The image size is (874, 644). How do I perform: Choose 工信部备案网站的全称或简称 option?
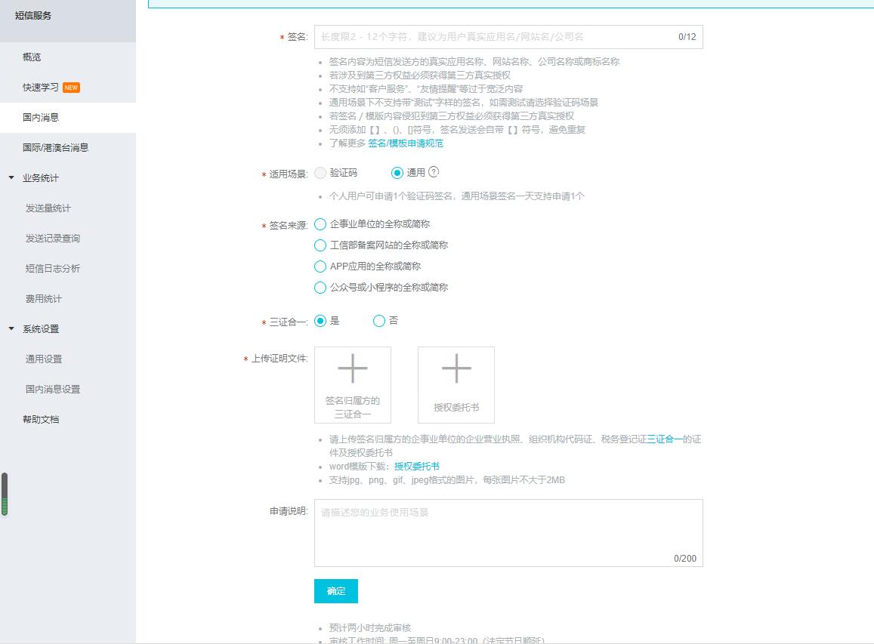point(320,245)
